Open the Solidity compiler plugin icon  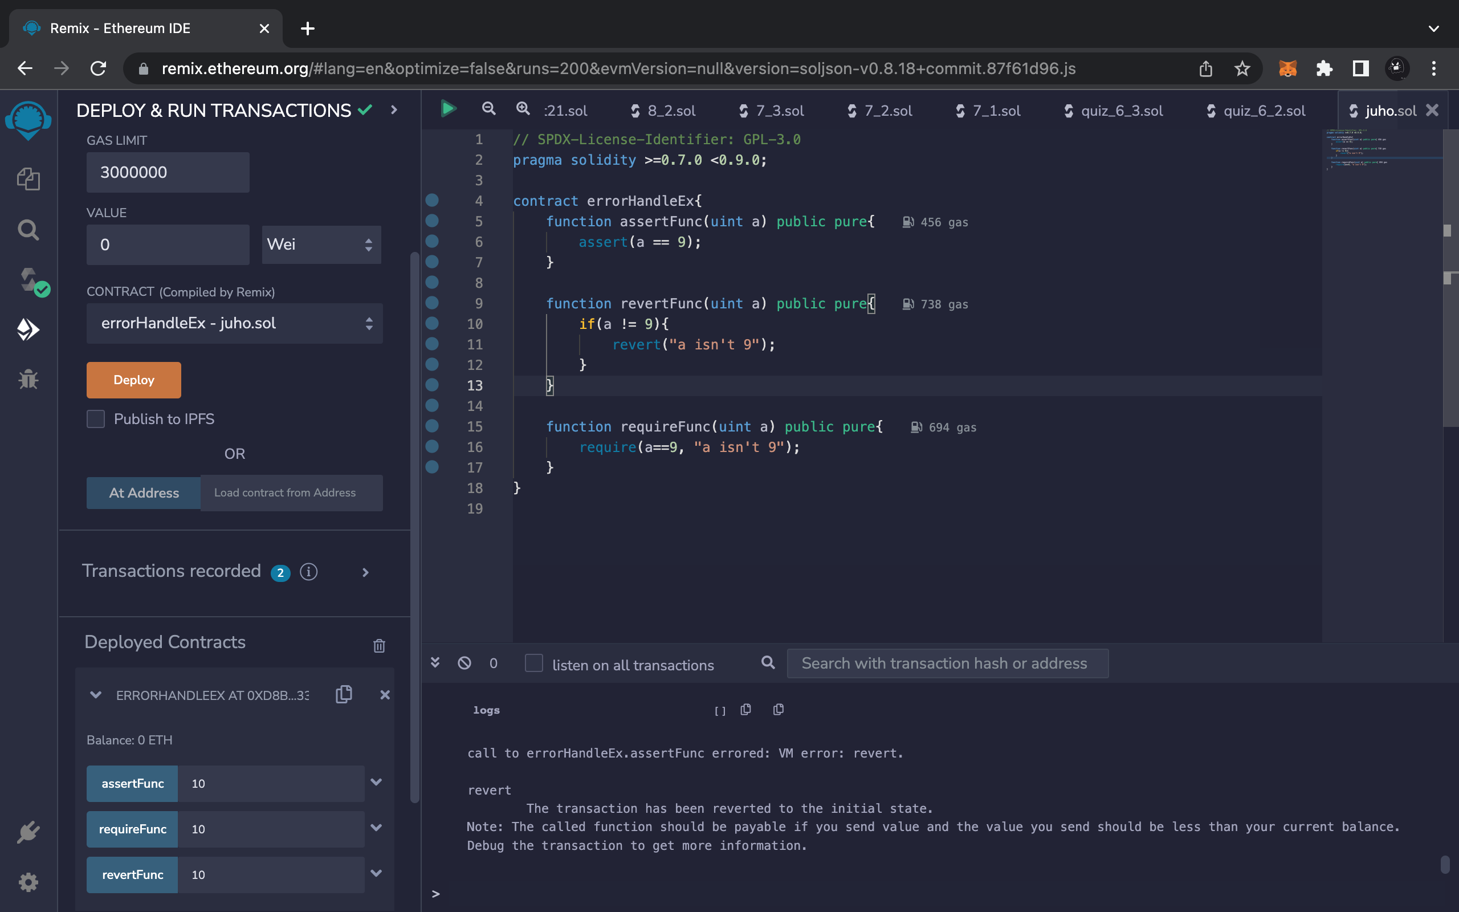[x=28, y=280]
